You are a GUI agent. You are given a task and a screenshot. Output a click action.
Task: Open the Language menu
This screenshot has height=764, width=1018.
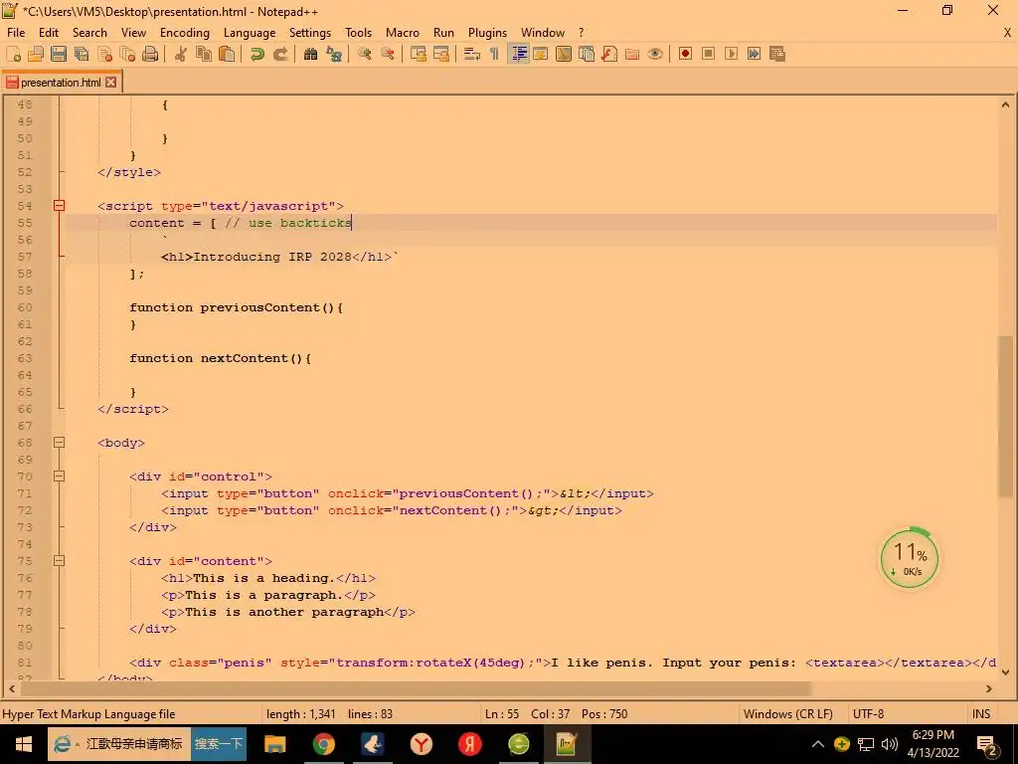click(250, 33)
